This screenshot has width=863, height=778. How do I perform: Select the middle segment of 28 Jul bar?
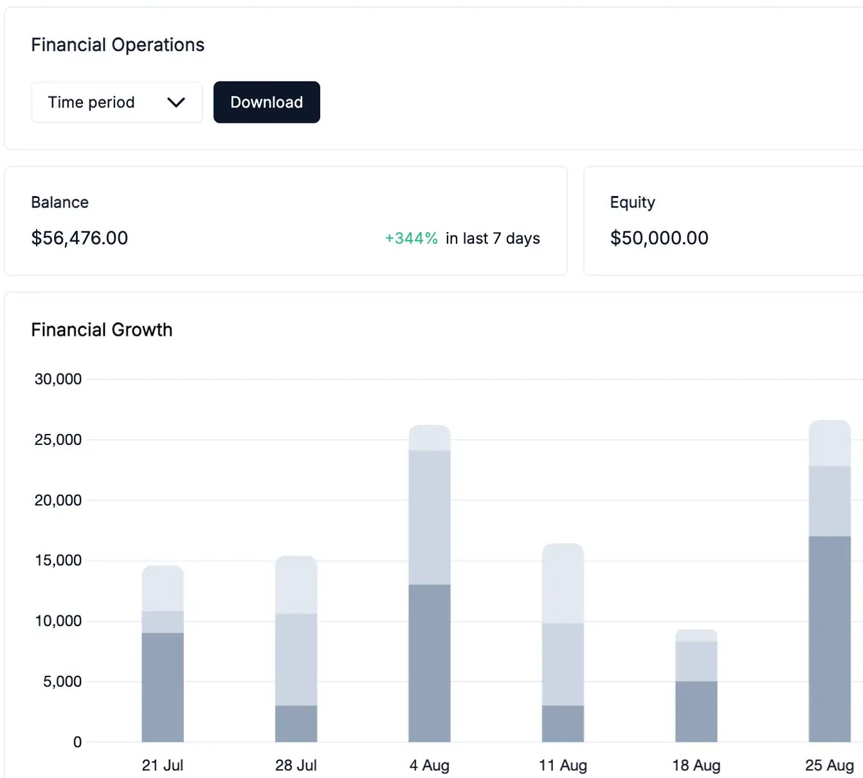(x=296, y=659)
